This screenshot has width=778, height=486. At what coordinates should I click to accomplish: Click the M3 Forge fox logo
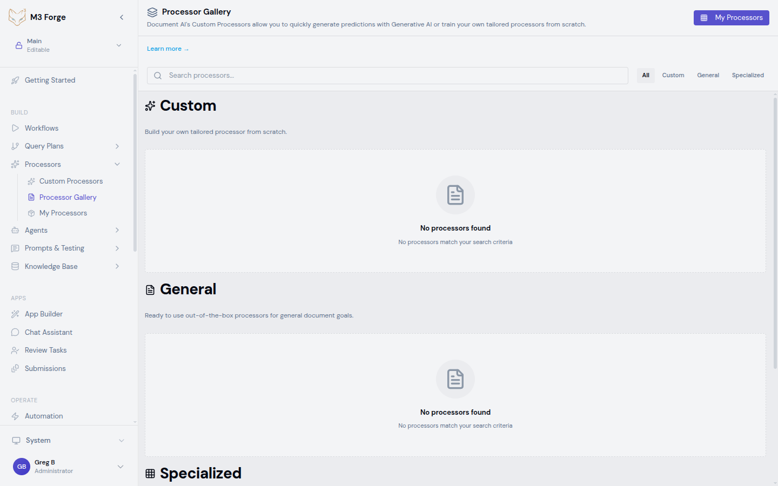click(x=17, y=17)
